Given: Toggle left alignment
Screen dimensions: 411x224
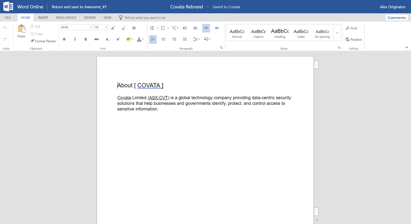Looking at the screenshot, I should point(153,39).
